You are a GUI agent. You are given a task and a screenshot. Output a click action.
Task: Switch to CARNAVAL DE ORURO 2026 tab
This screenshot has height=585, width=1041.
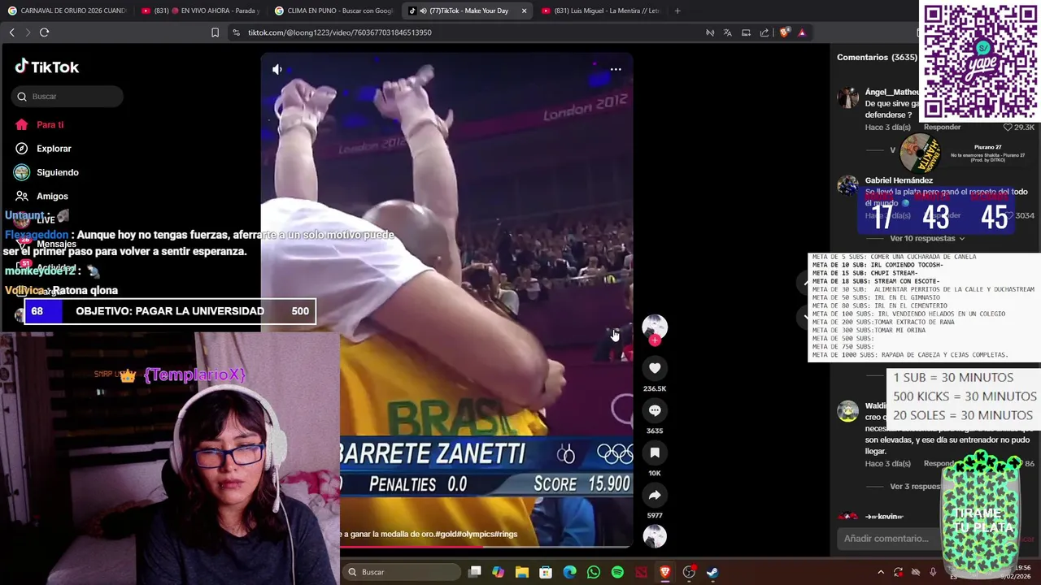[x=68, y=11]
